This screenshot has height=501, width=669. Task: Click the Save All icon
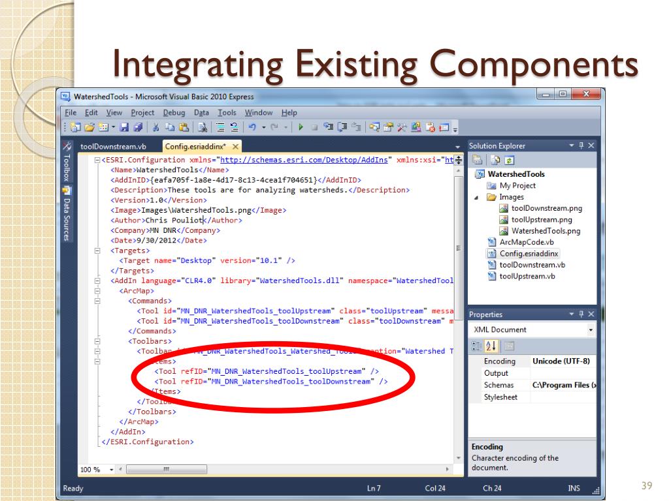click(x=138, y=127)
